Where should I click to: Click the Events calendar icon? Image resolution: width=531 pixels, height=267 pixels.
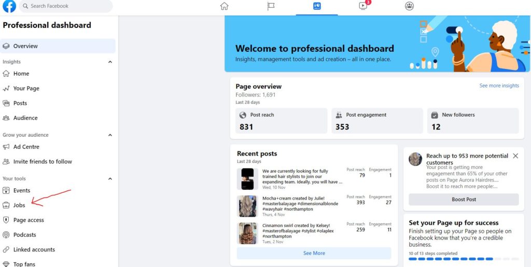[6, 190]
